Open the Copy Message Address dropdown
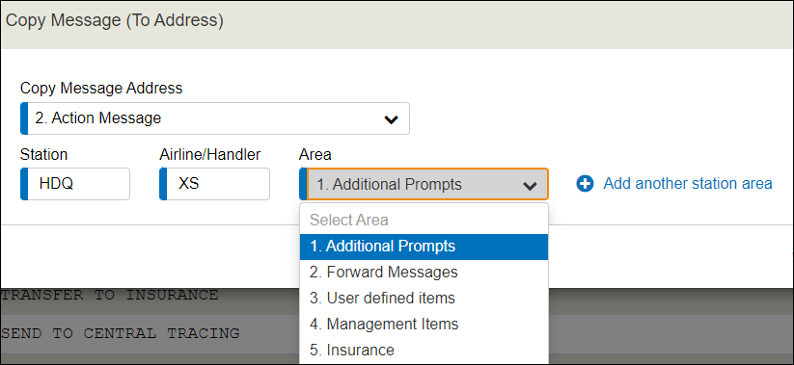This screenshot has height=365, width=794. (x=215, y=118)
